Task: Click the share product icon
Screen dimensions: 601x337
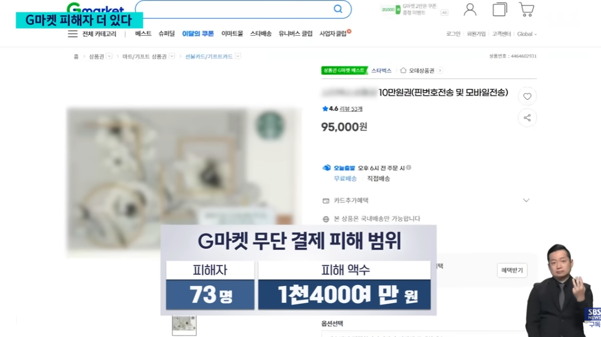Action: [x=528, y=118]
